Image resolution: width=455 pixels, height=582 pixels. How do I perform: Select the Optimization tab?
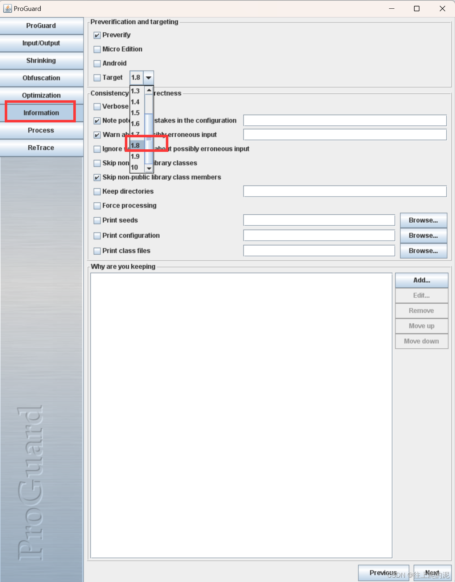point(41,96)
